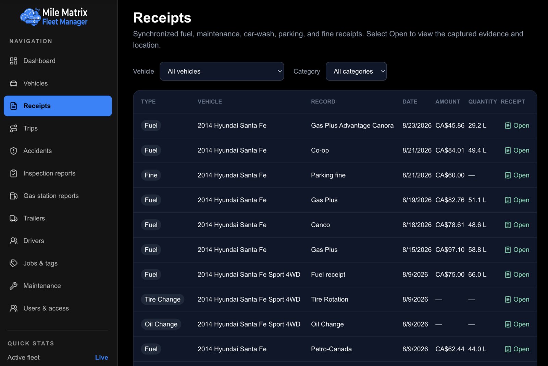Go to Accidents section
The image size is (548, 366).
coord(58,151)
